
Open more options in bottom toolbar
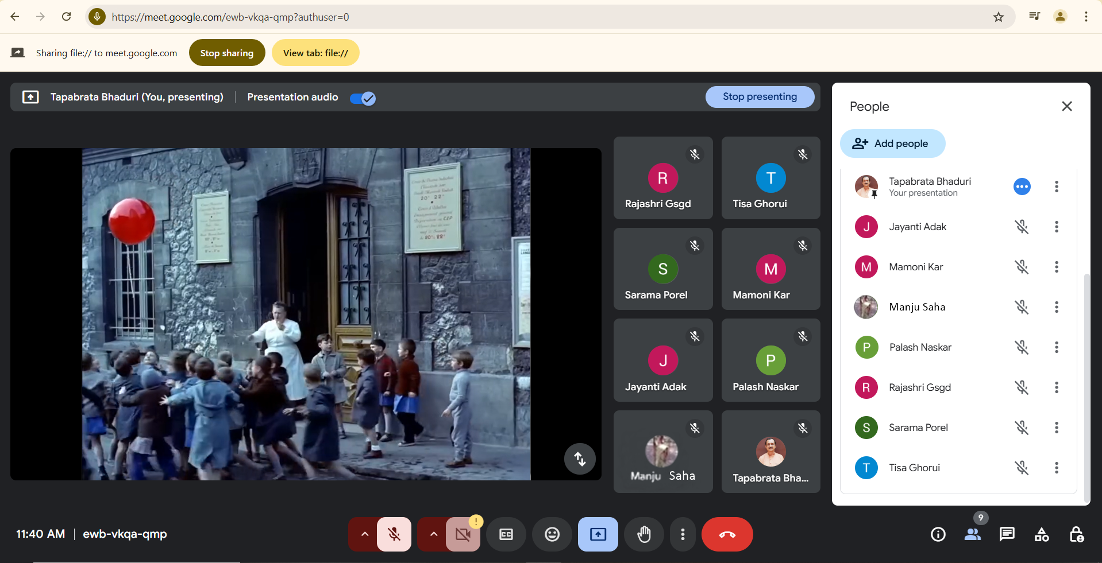pos(683,534)
